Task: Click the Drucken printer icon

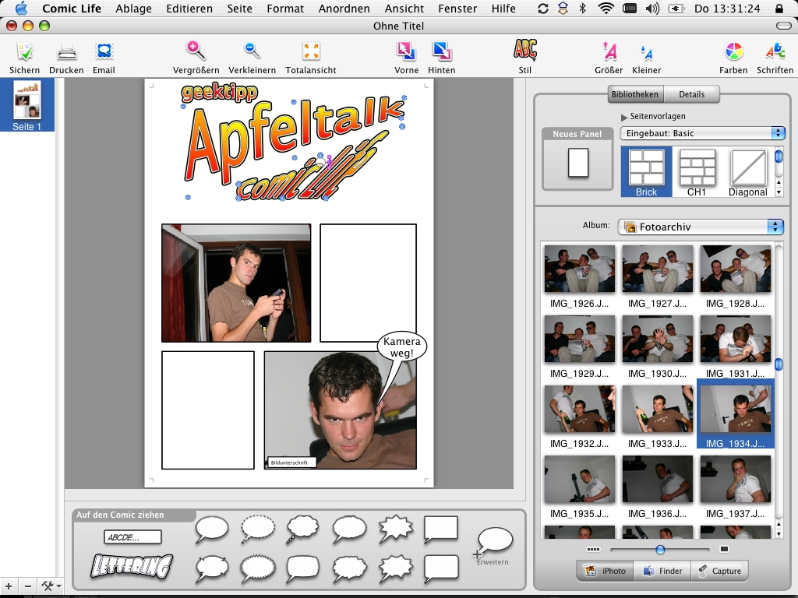Action: click(67, 52)
